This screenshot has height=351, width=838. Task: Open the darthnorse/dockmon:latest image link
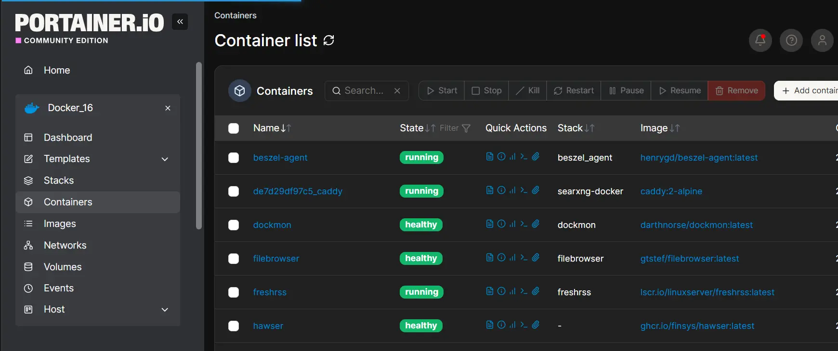pyautogui.click(x=696, y=225)
